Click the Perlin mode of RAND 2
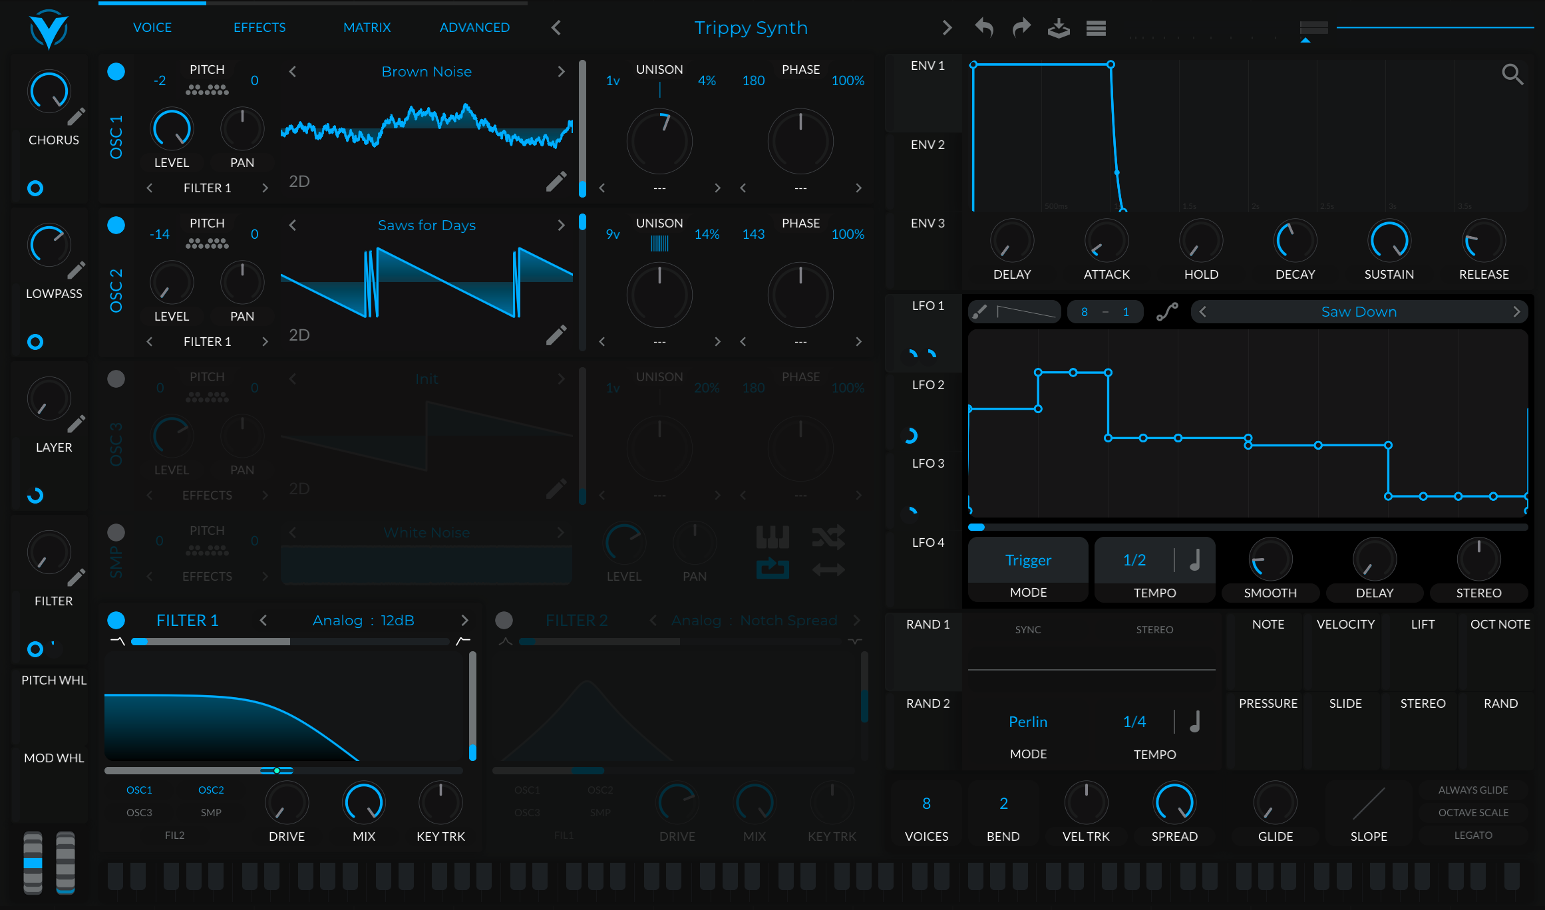Viewport: 1545px width, 910px height. [x=1028, y=722]
